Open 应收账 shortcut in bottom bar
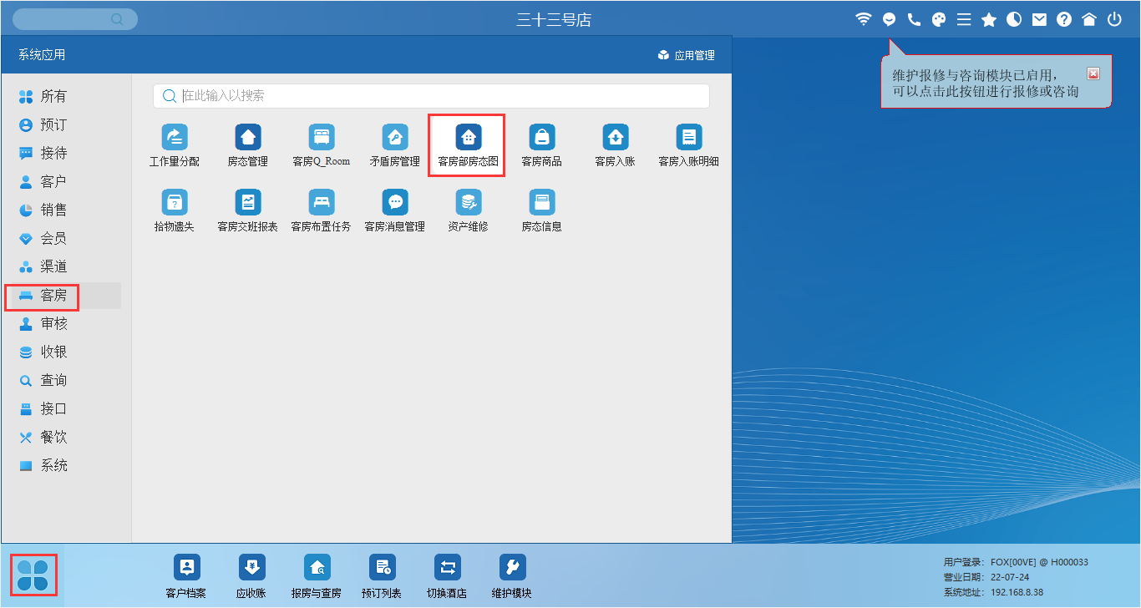Viewport: 1141px width, 608px height. point(251,577)
